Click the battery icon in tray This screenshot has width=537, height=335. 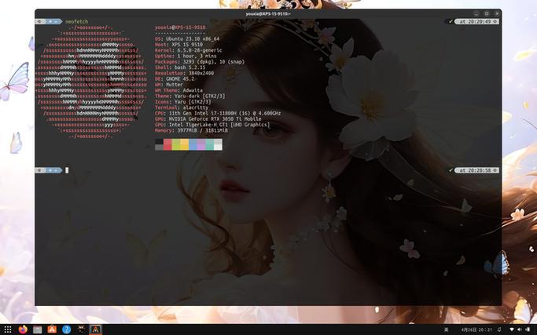pos(528,330)
